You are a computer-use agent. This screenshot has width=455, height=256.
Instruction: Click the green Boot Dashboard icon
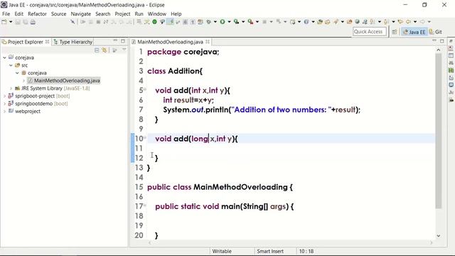(155, 22)
